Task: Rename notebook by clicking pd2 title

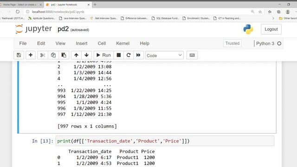Action: pos(63,29)
